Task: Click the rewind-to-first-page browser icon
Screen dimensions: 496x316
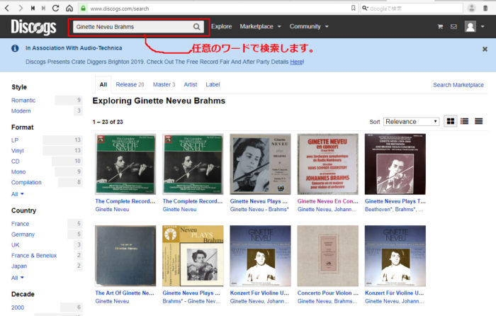Action: [33, 9]
